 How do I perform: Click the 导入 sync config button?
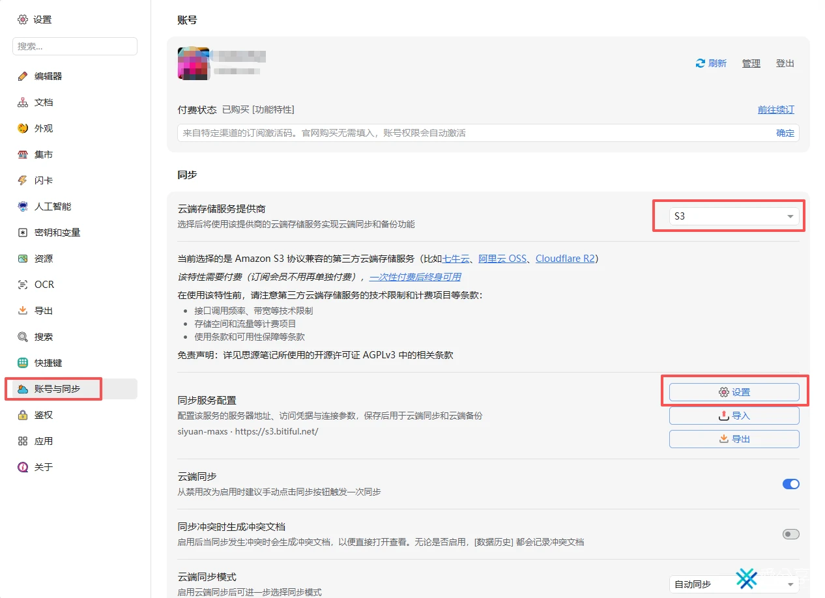pyautogui.click(x=734, y=416)
